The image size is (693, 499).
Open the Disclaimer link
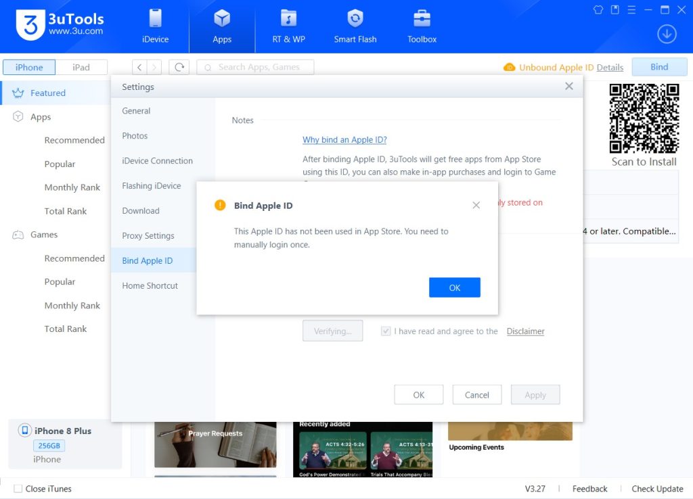pos(525,331)
